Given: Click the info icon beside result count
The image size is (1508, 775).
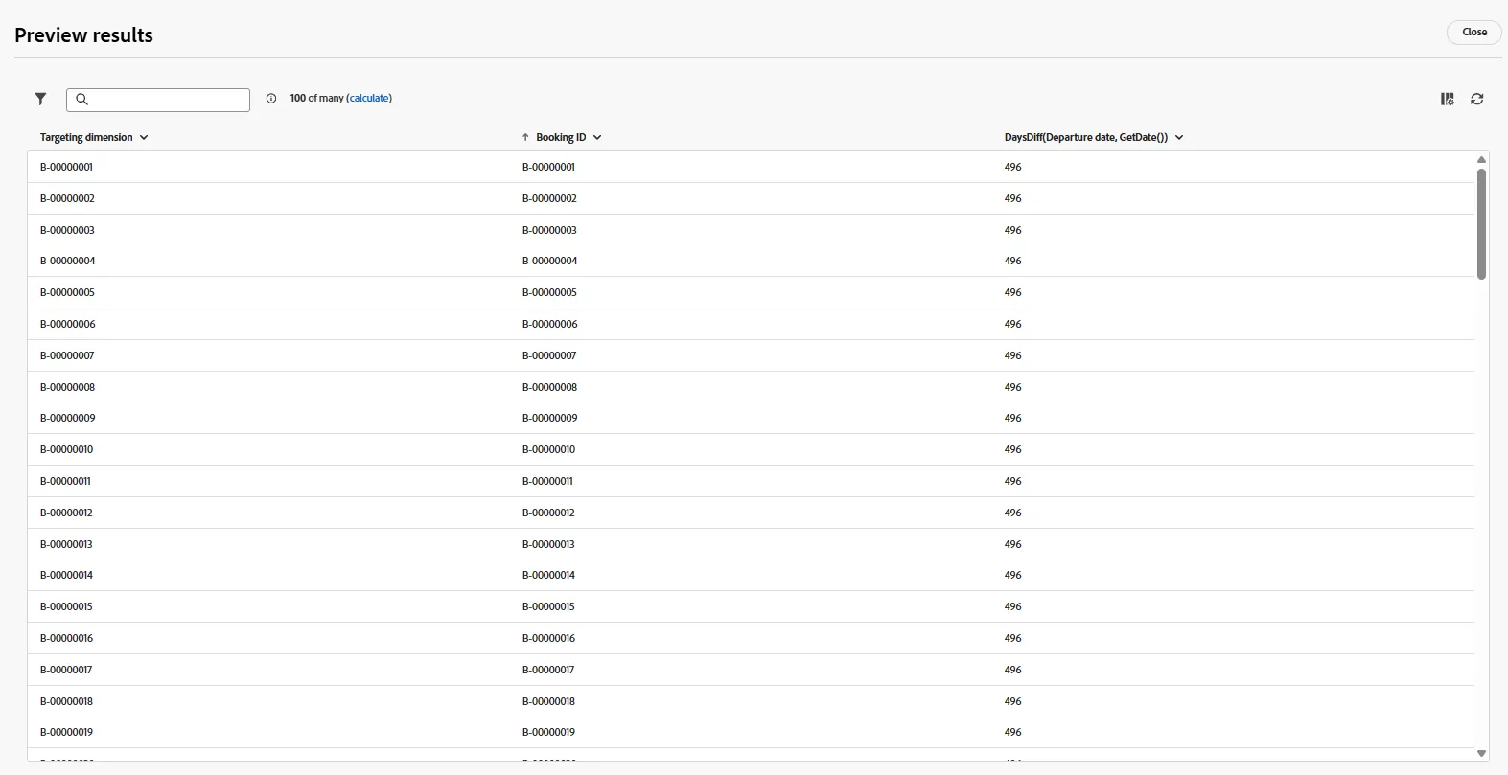Looking at the screenshot, I should (x=271, y=99).
